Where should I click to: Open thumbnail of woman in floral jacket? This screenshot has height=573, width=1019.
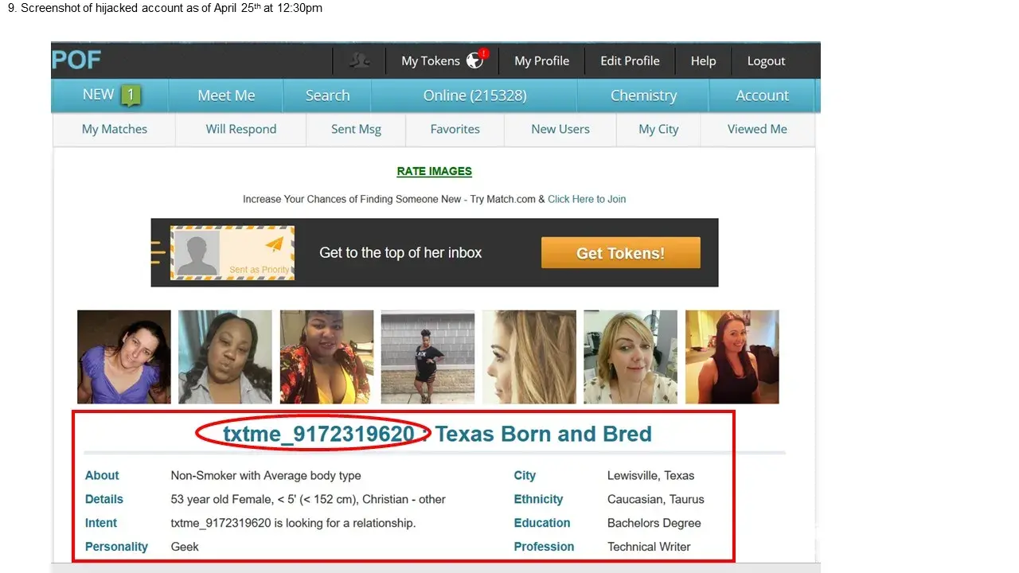pyautogui.click(x=326, y=357)
